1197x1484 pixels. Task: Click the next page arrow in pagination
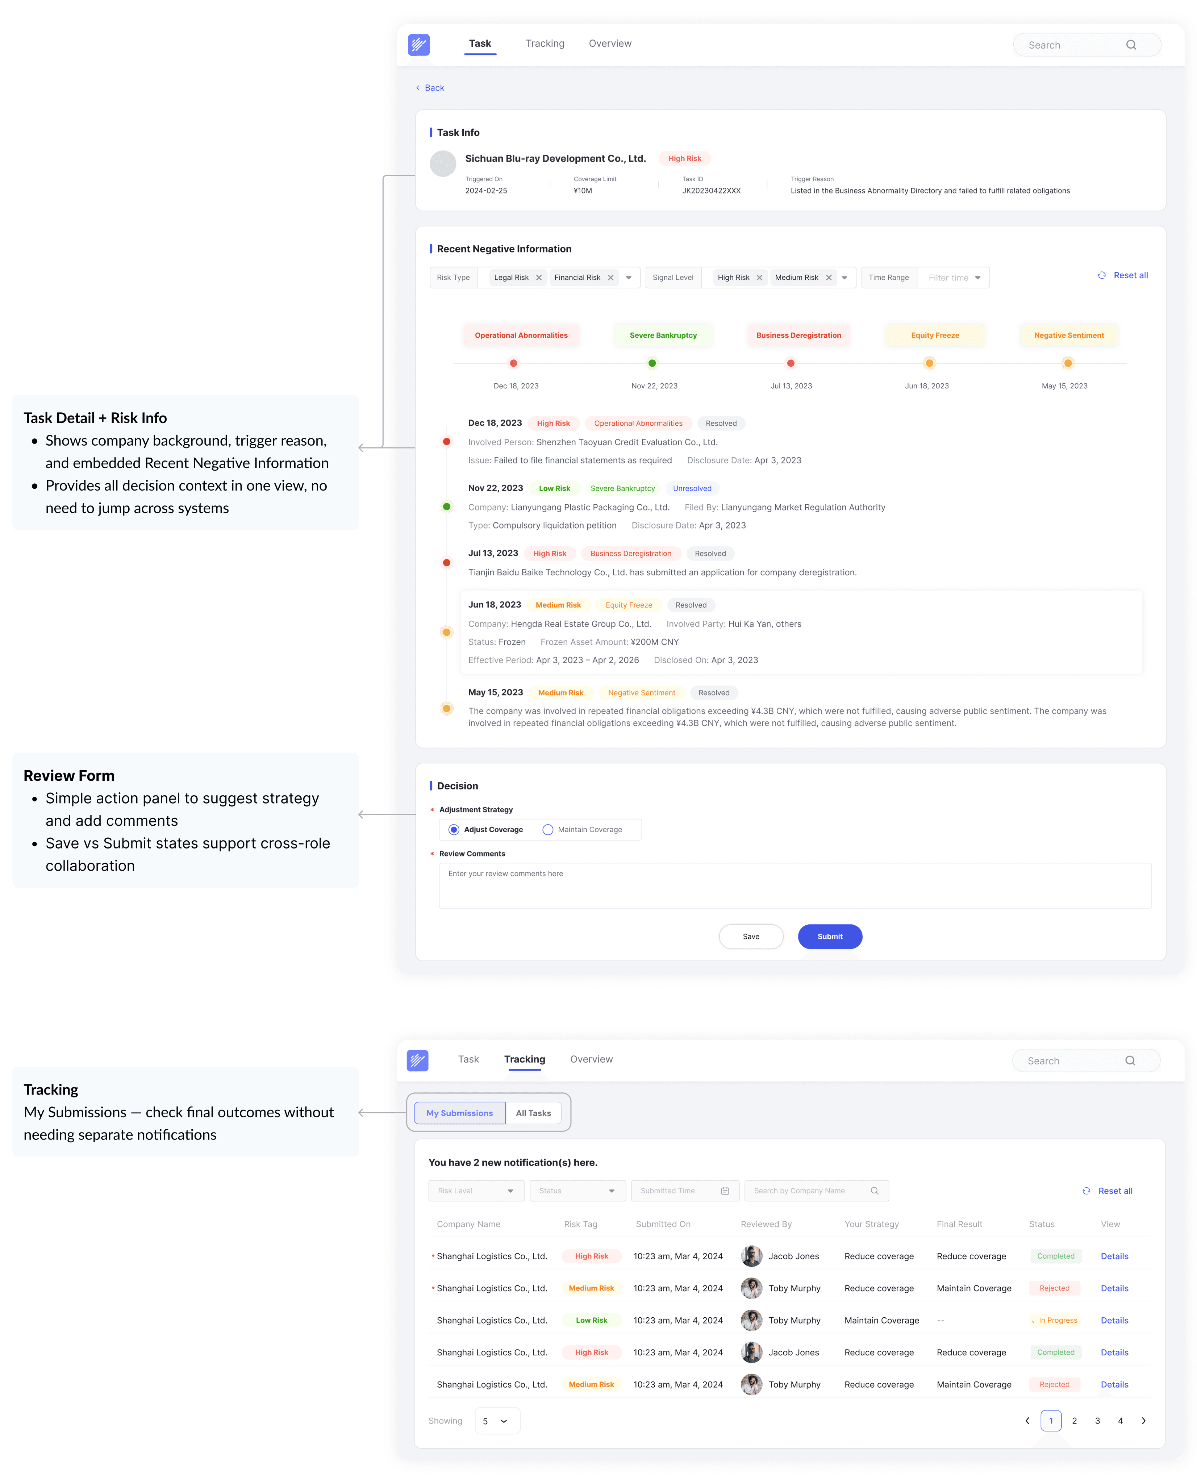click(x=1143, y=1421)
